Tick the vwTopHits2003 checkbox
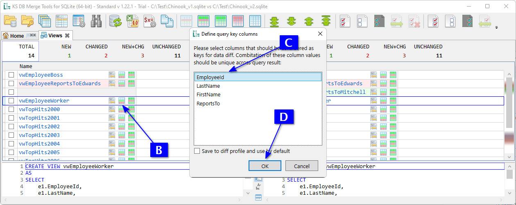516x205 pixels. [x=11, y=135]
